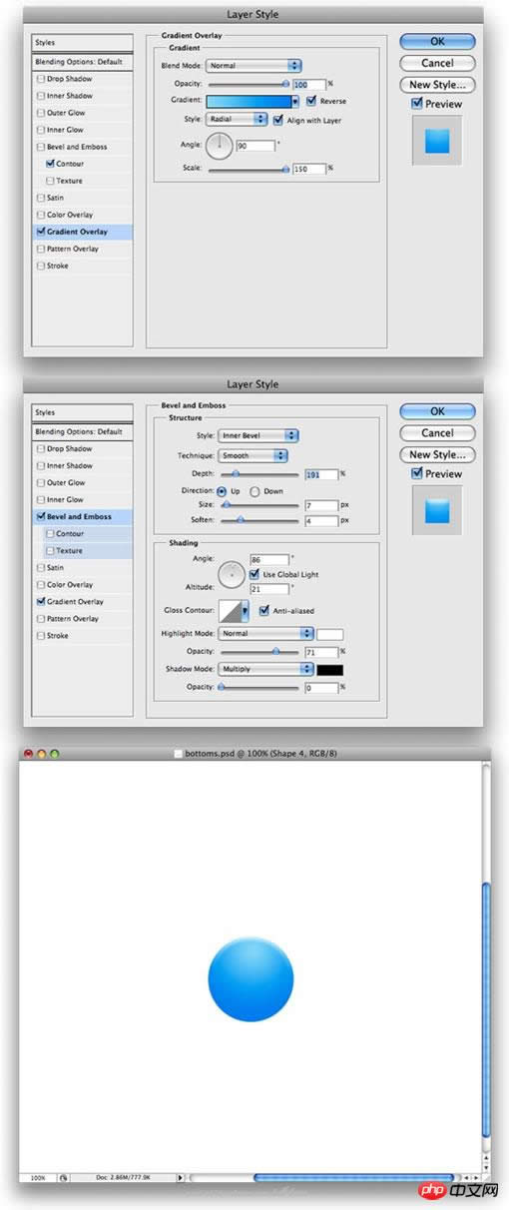Disable the Align with Layer checkbox
The width and height of the screenshot is (509, 1210).
pos(276,118)
